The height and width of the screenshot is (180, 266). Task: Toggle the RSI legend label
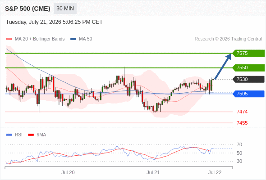(18, 135)
